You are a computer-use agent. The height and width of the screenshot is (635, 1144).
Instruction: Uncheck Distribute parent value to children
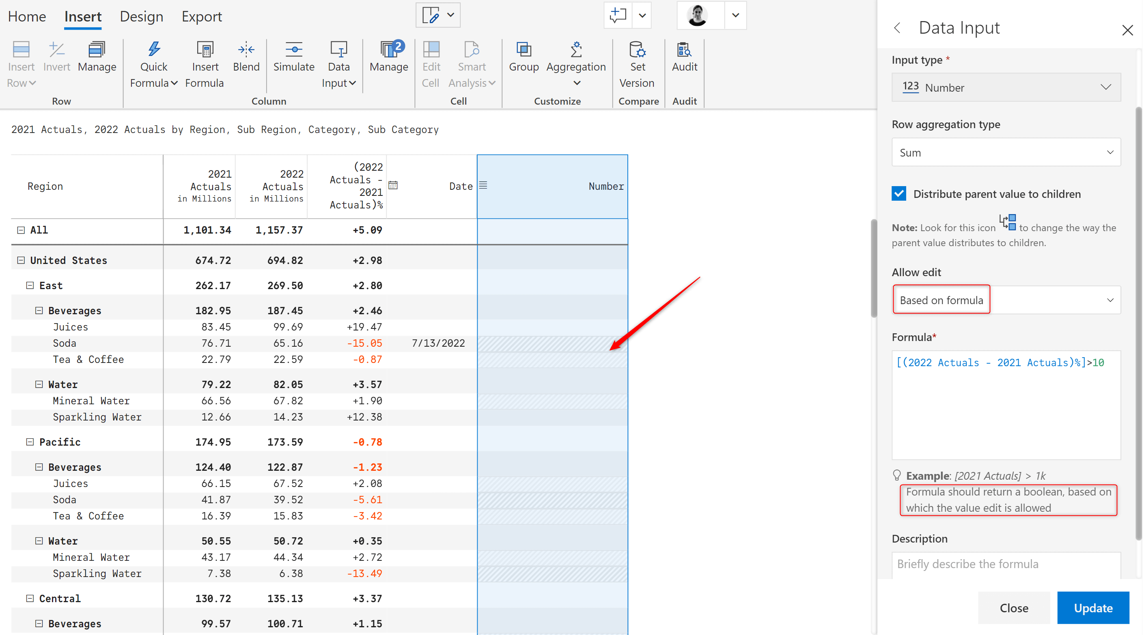[x=899, y=193]
